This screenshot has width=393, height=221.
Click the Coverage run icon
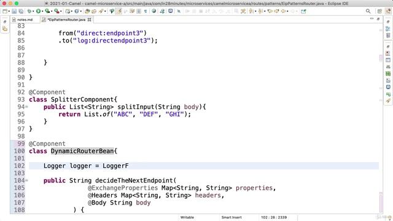pos(47,11)
